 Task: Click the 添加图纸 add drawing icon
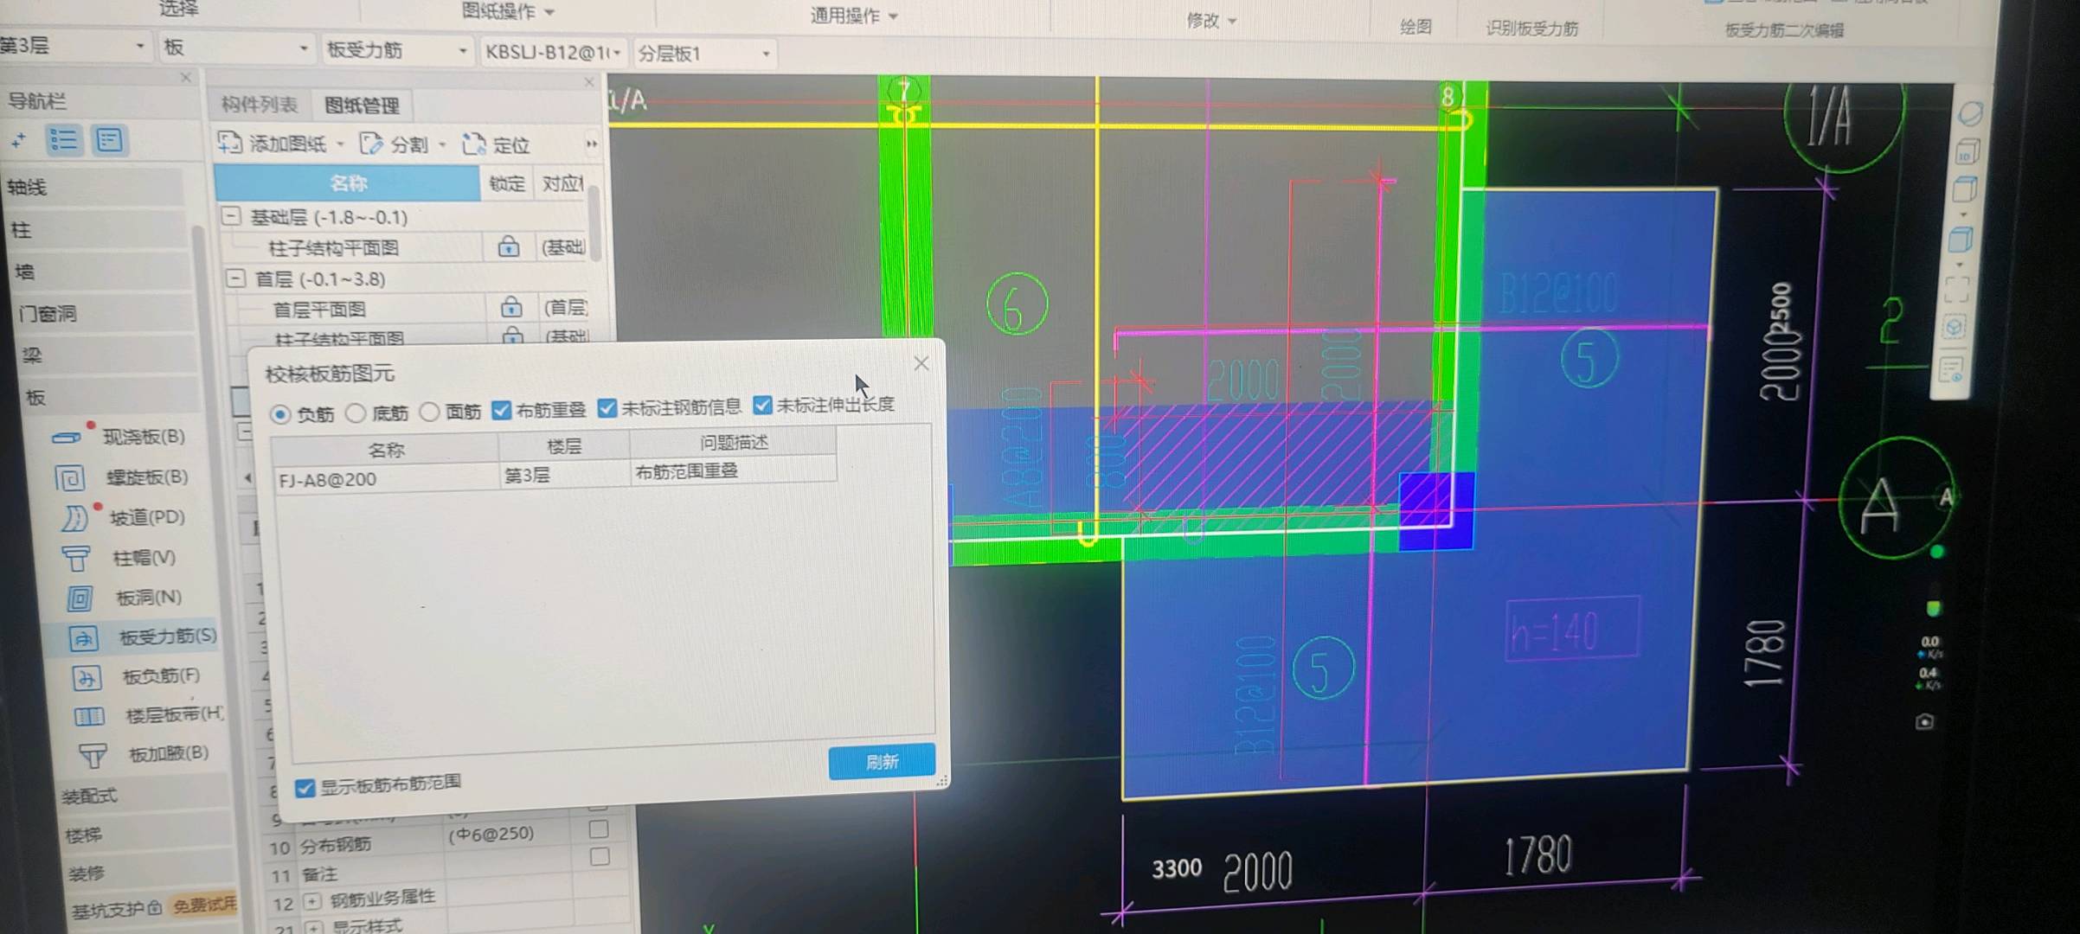230,143
